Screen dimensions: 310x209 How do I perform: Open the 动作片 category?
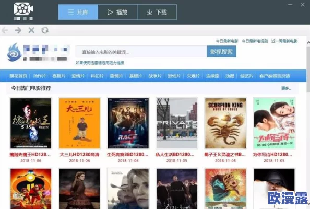click(x=40, y=76)
